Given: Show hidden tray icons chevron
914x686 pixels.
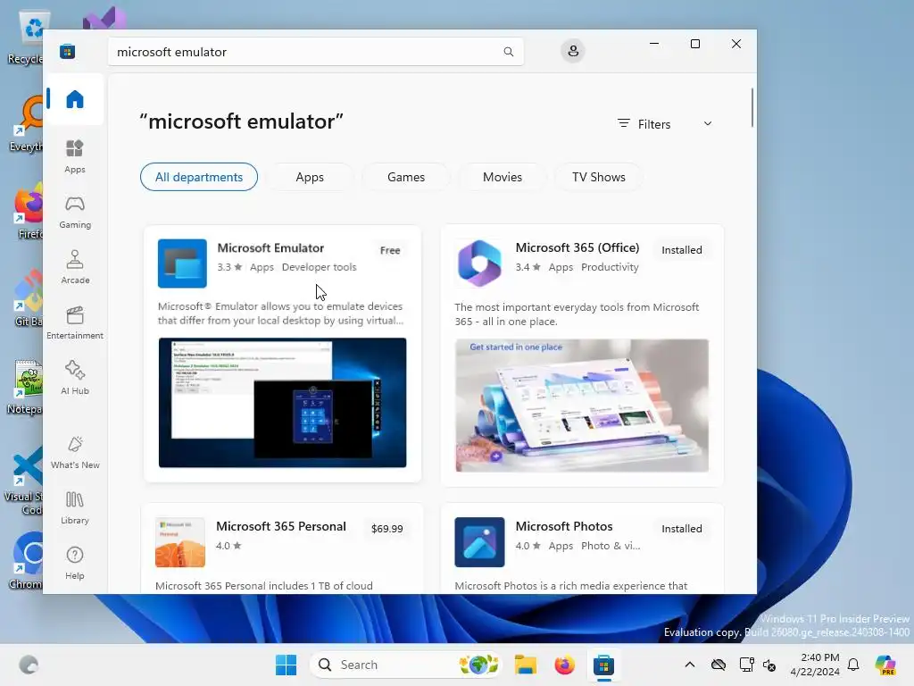Looking at the screenshot, I should 690,665.
